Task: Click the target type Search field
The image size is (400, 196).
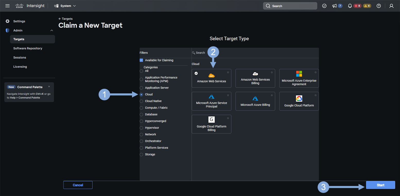Action: pos(255,53)
